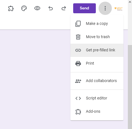The image size is (132, 129).
Task: Click the undo arrow icon
Action: click(51, 8)
